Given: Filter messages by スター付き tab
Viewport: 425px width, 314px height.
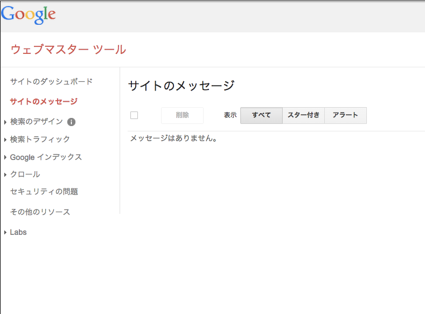Looking at the screenshot, I should pyautogui.click(x=304, y=115).
